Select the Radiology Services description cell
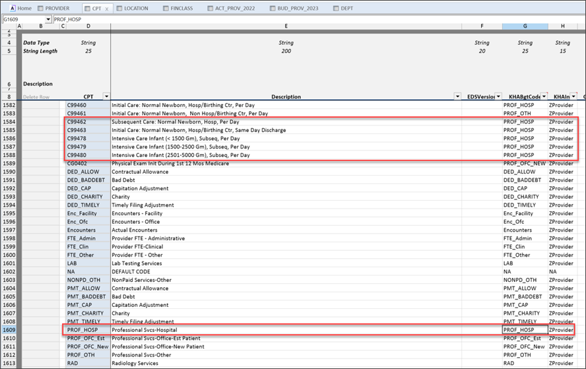The height and width of the screenshot is (369, 586). click(284, 363)
